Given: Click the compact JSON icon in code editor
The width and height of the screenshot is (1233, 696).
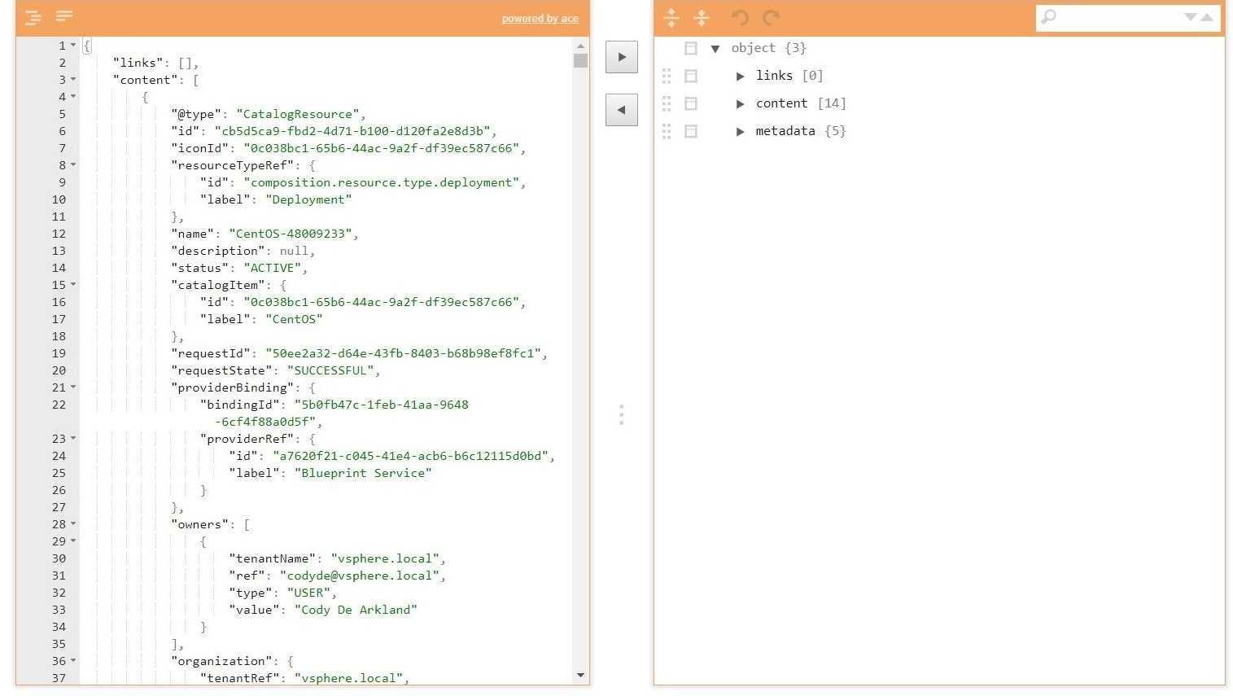Looking at the screenshot, I should pos(64,17).
